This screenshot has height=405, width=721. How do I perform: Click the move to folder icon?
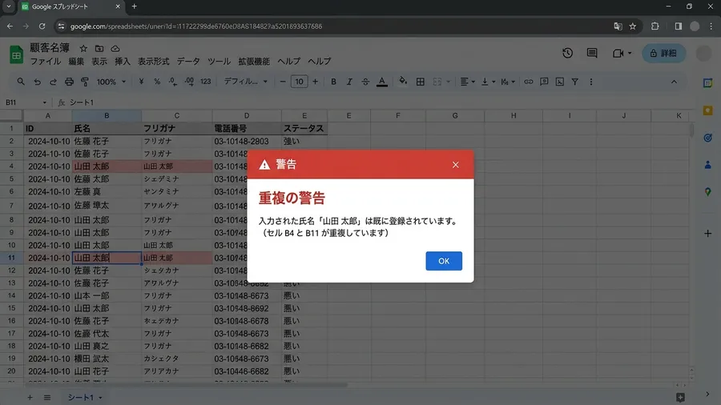coord(99,48)
